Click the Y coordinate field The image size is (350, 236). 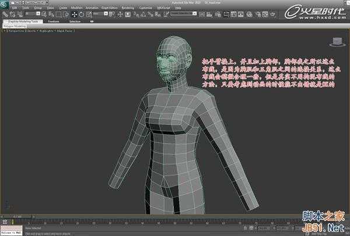[282, 228]
